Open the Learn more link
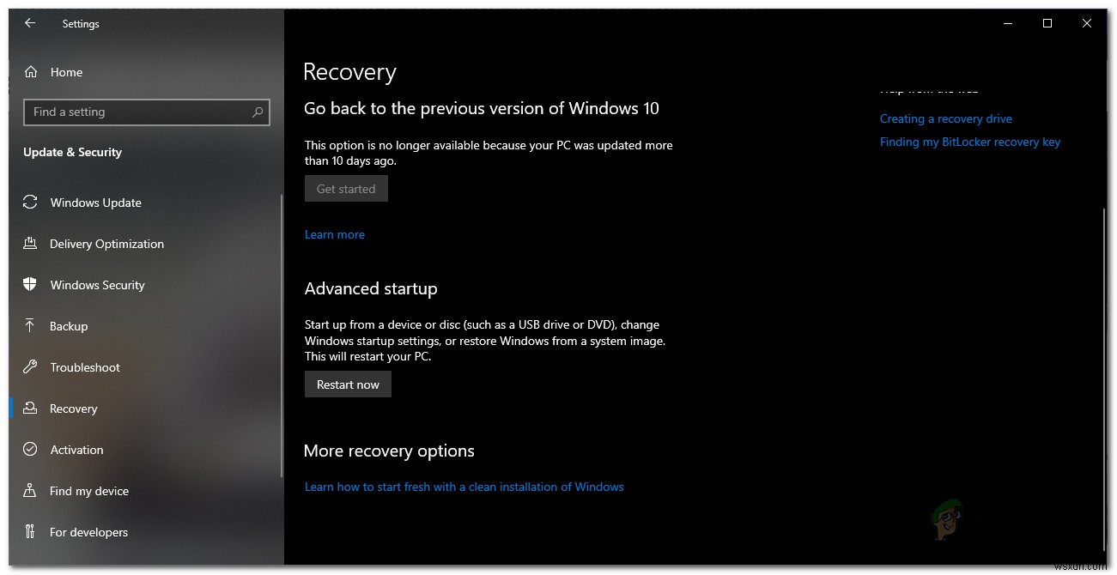The height and width of the screenshot is (575, 1117). coord(335,234)
